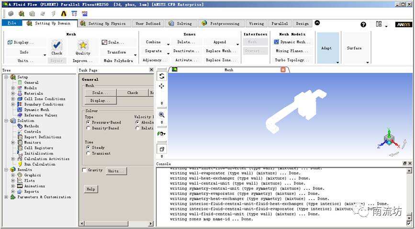Image resolution: width=415 pixels, height=229 pixels.
Task: Expand the Materials tree node
Action: (13, 93)
